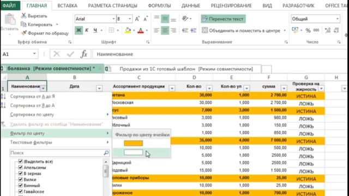Uncheck the В зернах checkbox
This screenshot has width=349, height=196.
point(21,173)
